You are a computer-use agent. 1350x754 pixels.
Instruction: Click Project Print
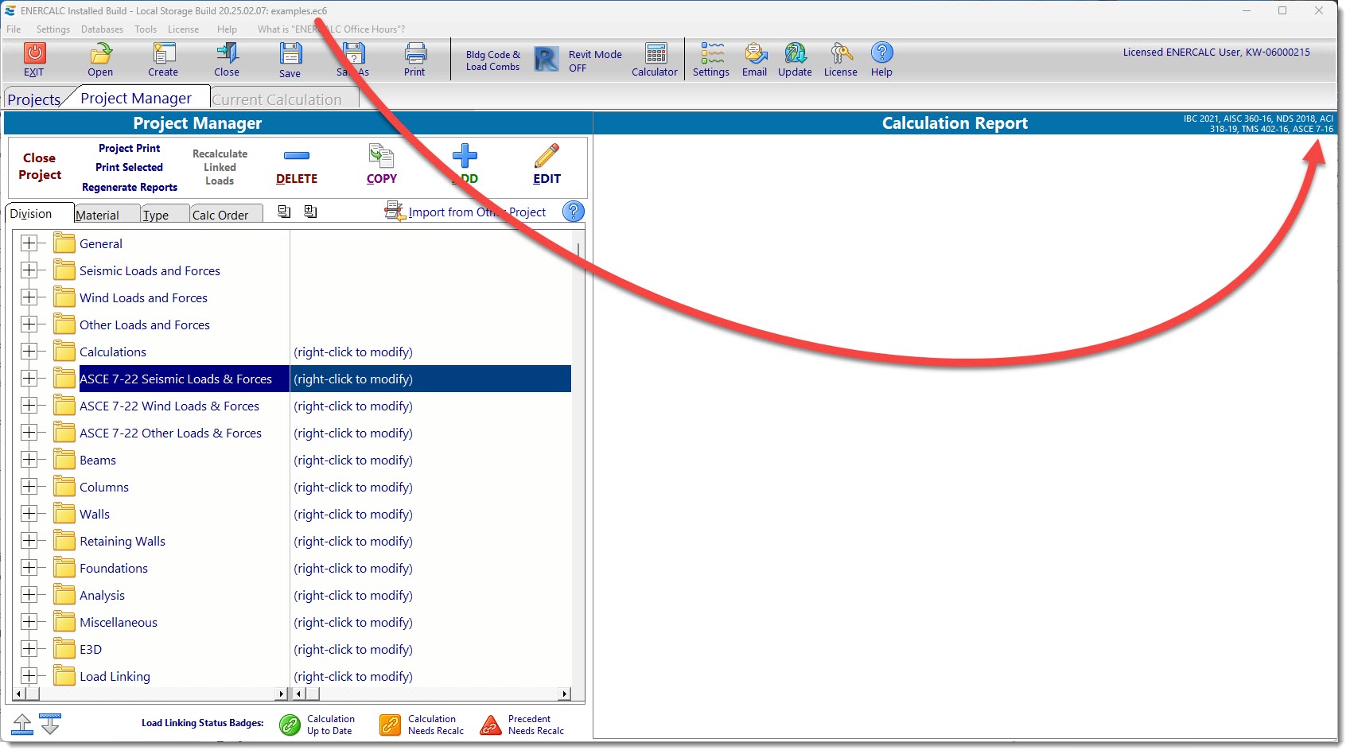(129, 148)
